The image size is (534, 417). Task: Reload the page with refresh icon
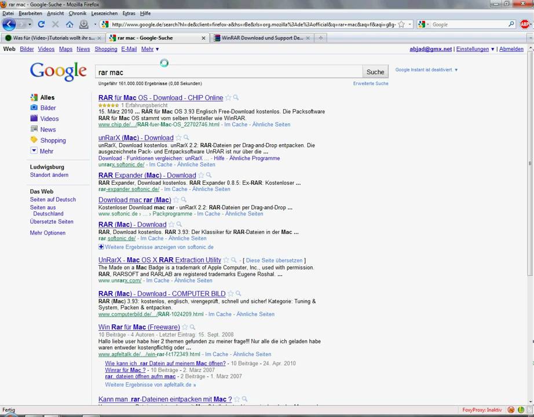pyautogui.click(x=41, y=24)
